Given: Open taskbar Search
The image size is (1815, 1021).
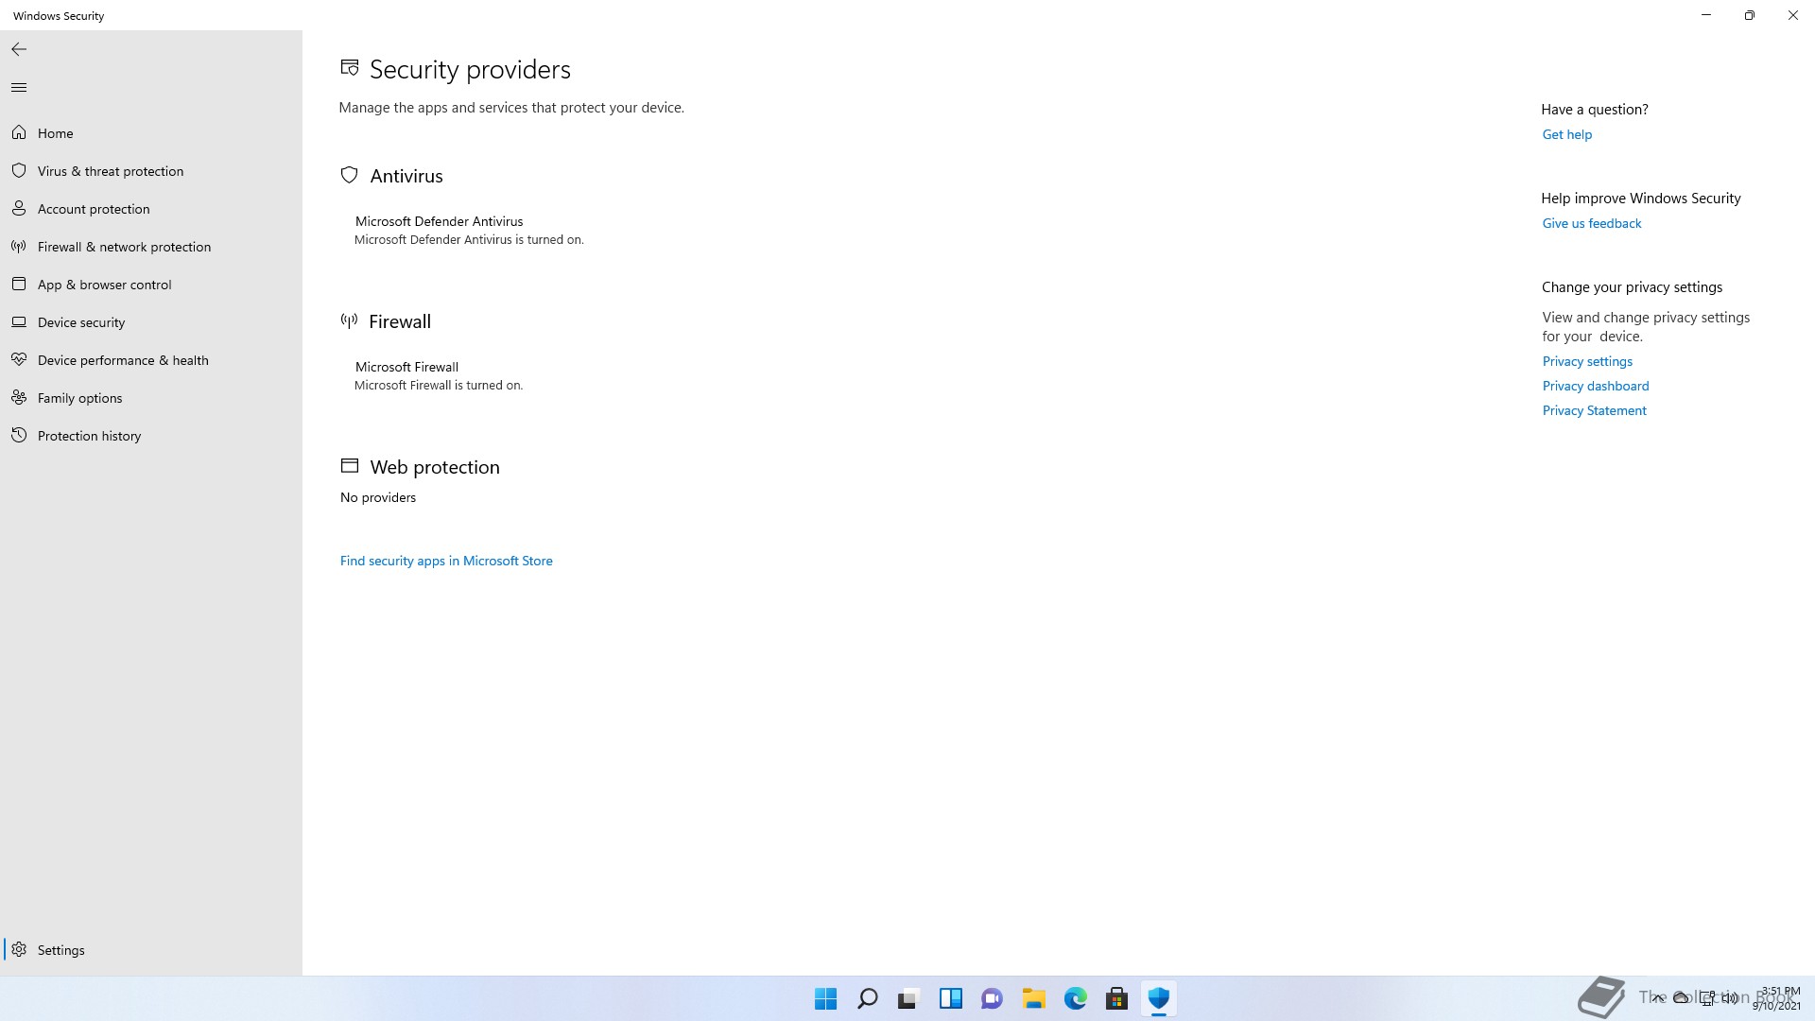Looking at the screenshot, I should pos(867,998).
